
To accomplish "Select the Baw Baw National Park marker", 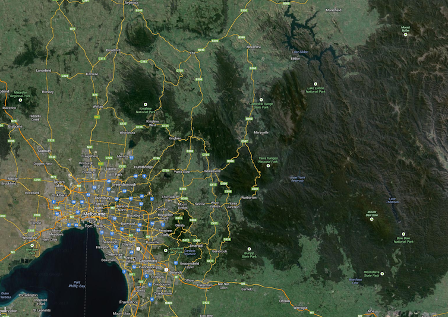I will [403, 234].
